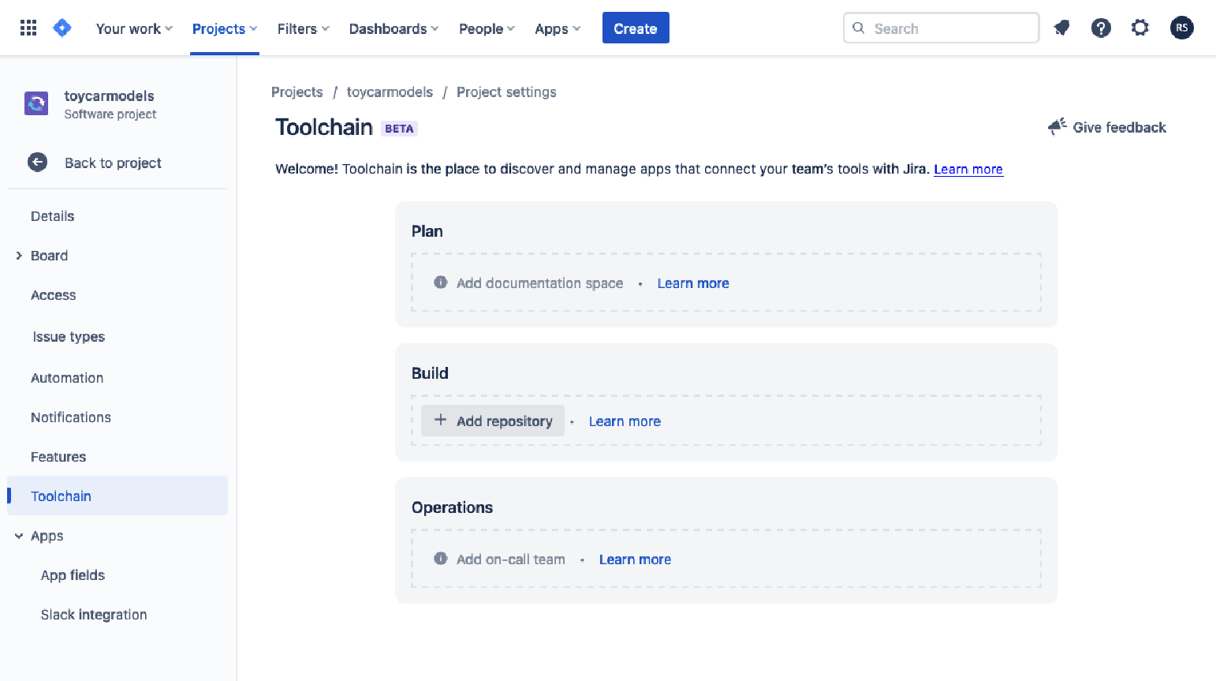The height and width of the screenshot is (681, 1216).
Task: Click the Projects breadcrumb link
Action: [x=297, y=92]
